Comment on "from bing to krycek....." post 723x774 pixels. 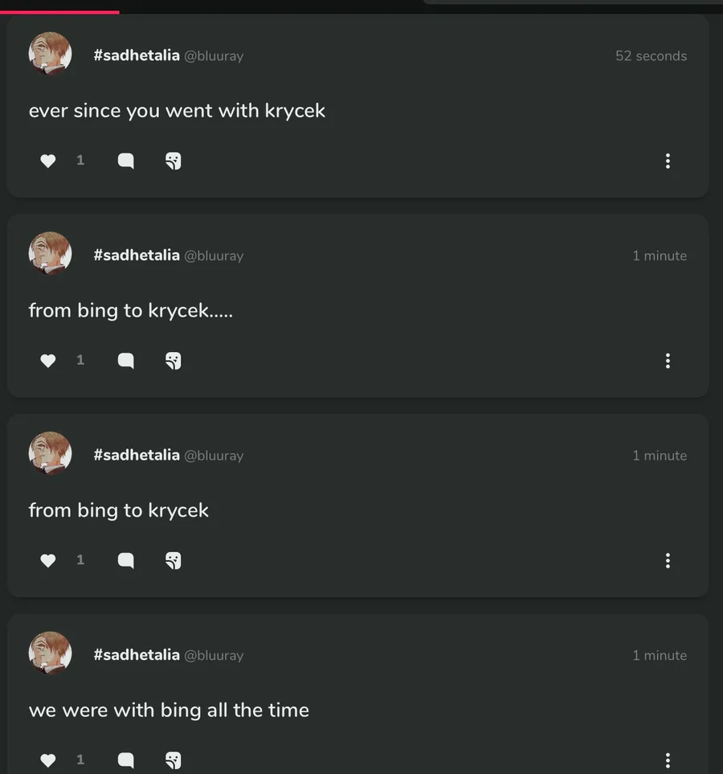coord(126,361)
